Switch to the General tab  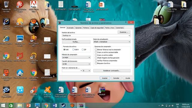[62, 28]
